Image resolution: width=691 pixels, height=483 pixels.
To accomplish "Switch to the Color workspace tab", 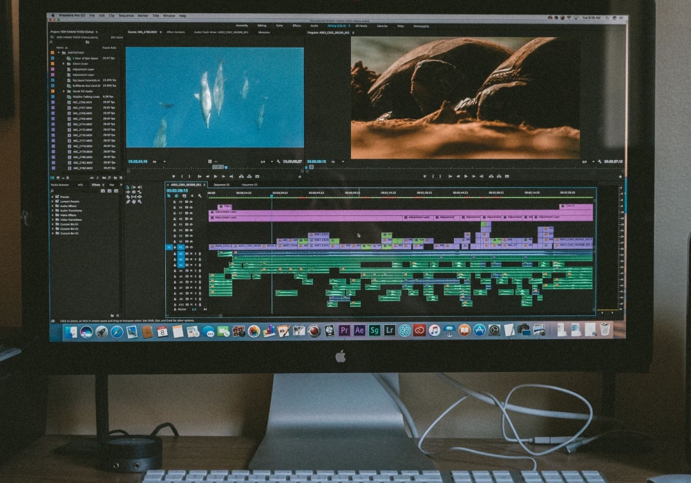I will [x=279, y=26].
